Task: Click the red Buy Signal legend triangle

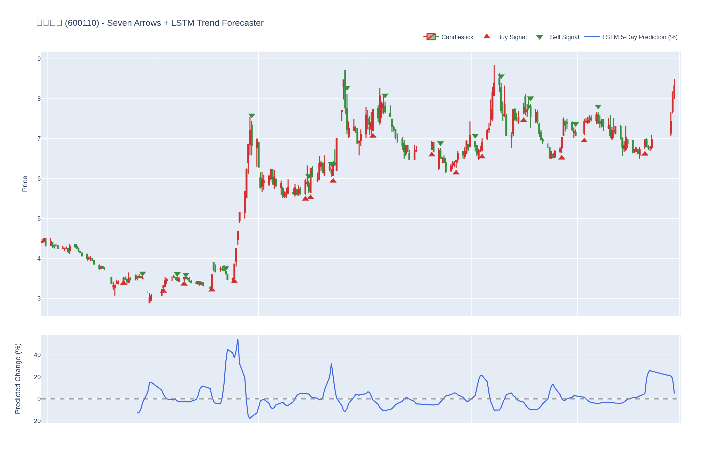Action: (x=487, y=36)
